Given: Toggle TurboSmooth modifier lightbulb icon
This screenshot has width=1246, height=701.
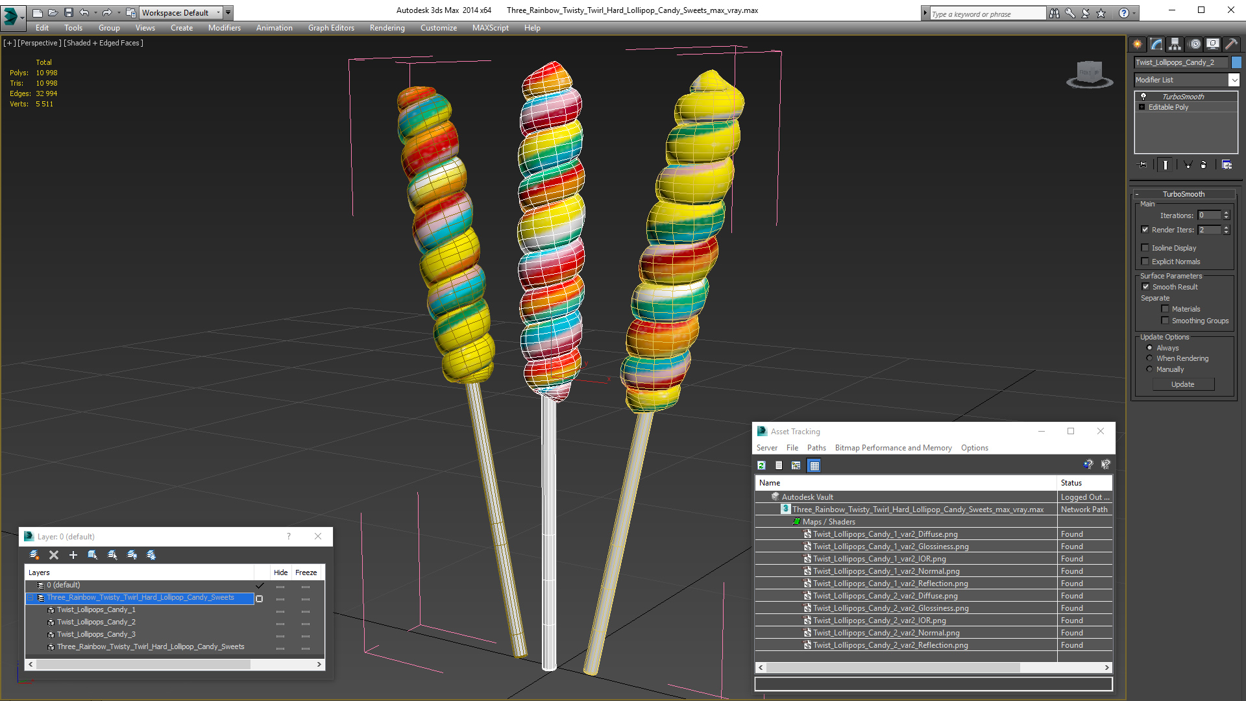Looking at the screenshot, I should (1143, 96).
